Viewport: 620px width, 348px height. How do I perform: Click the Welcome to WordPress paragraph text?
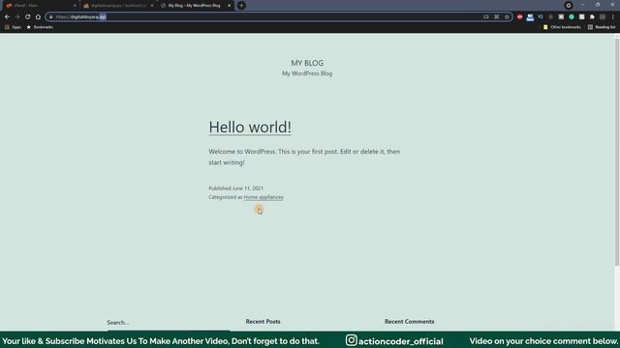coord(304,157)
